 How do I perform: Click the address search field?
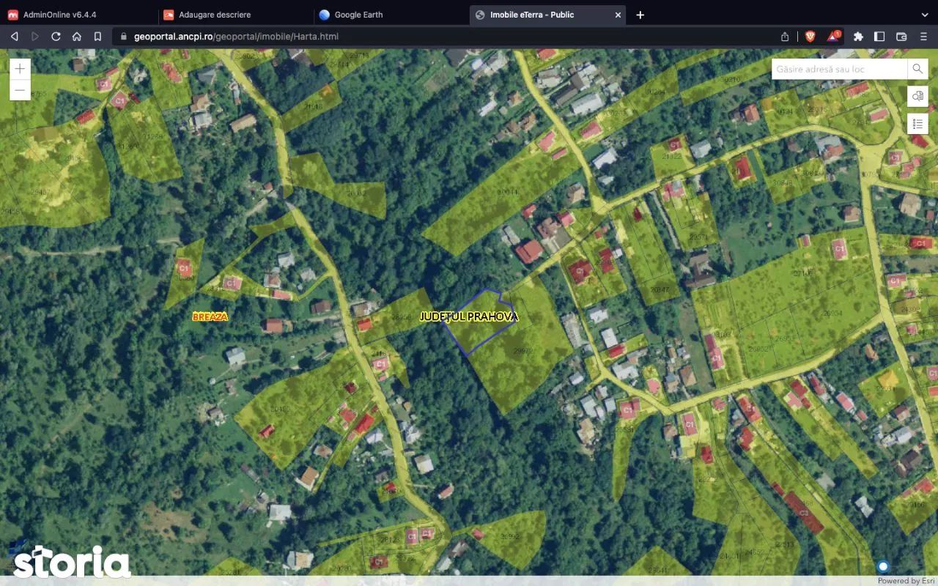(x=838, y=69)
